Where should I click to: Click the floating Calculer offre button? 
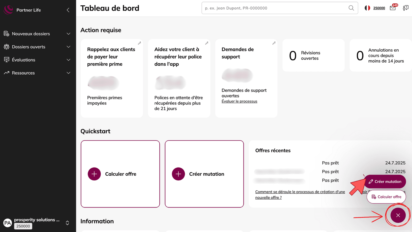pos(386,197)
